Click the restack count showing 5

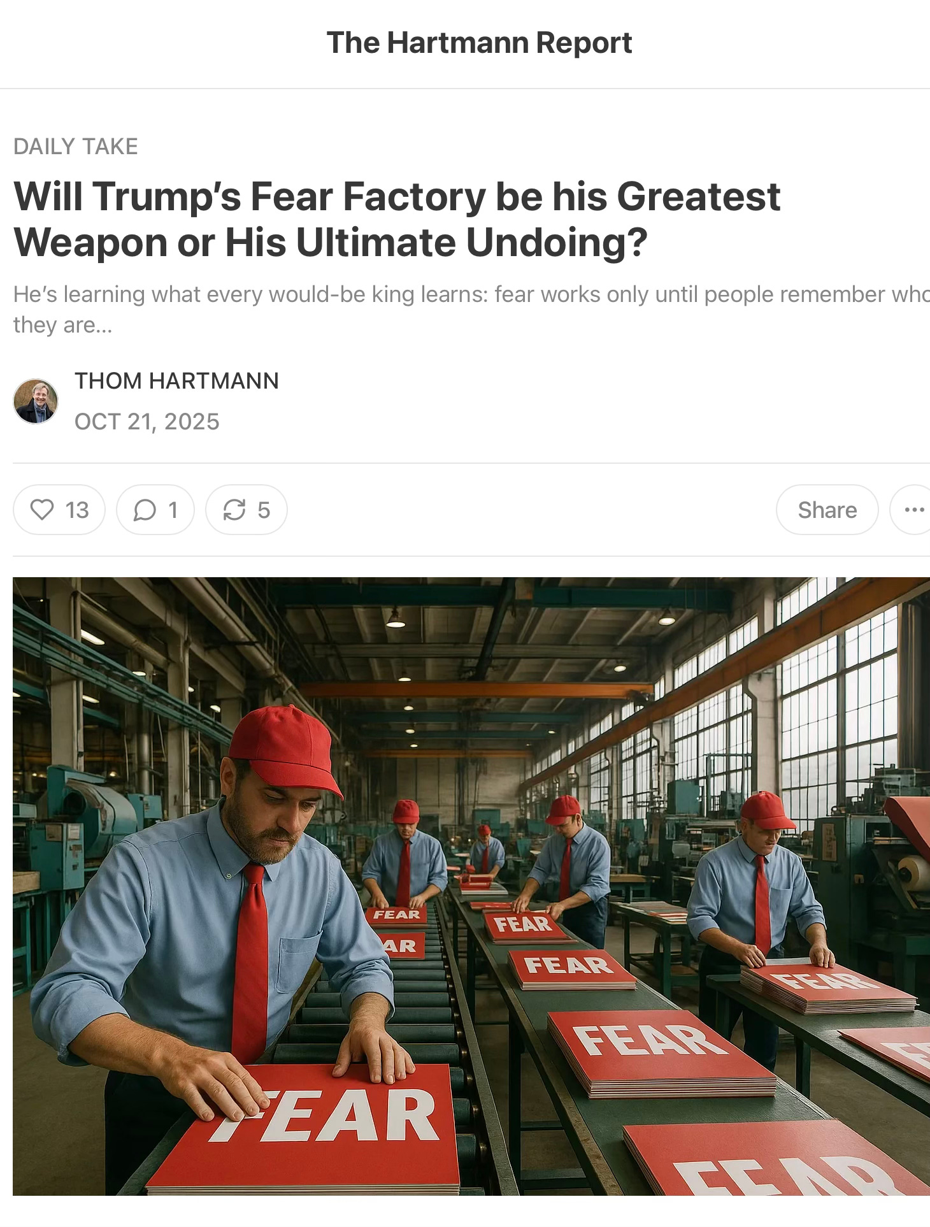[x=264, y=510]
